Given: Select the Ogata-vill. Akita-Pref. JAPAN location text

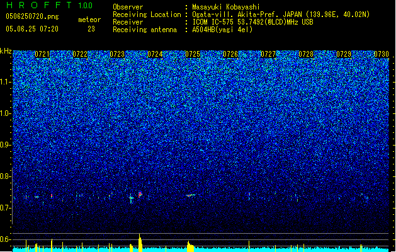Looking at the screenshot, I should tap(281, 14).
